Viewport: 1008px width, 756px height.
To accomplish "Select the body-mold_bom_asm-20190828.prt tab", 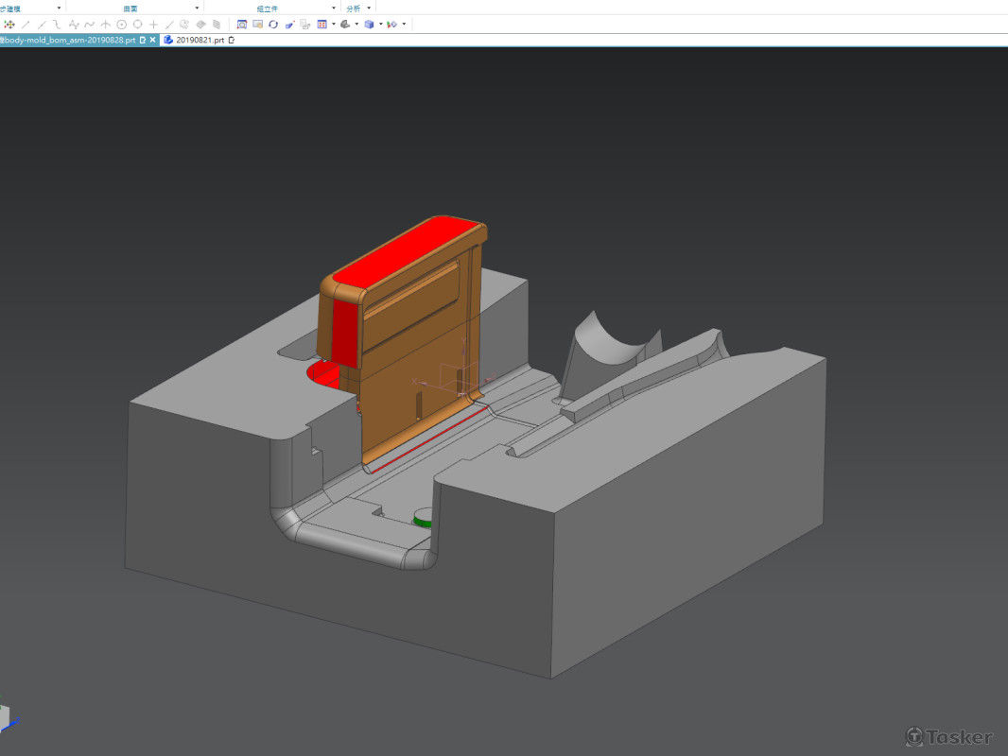I will [68, 41].
